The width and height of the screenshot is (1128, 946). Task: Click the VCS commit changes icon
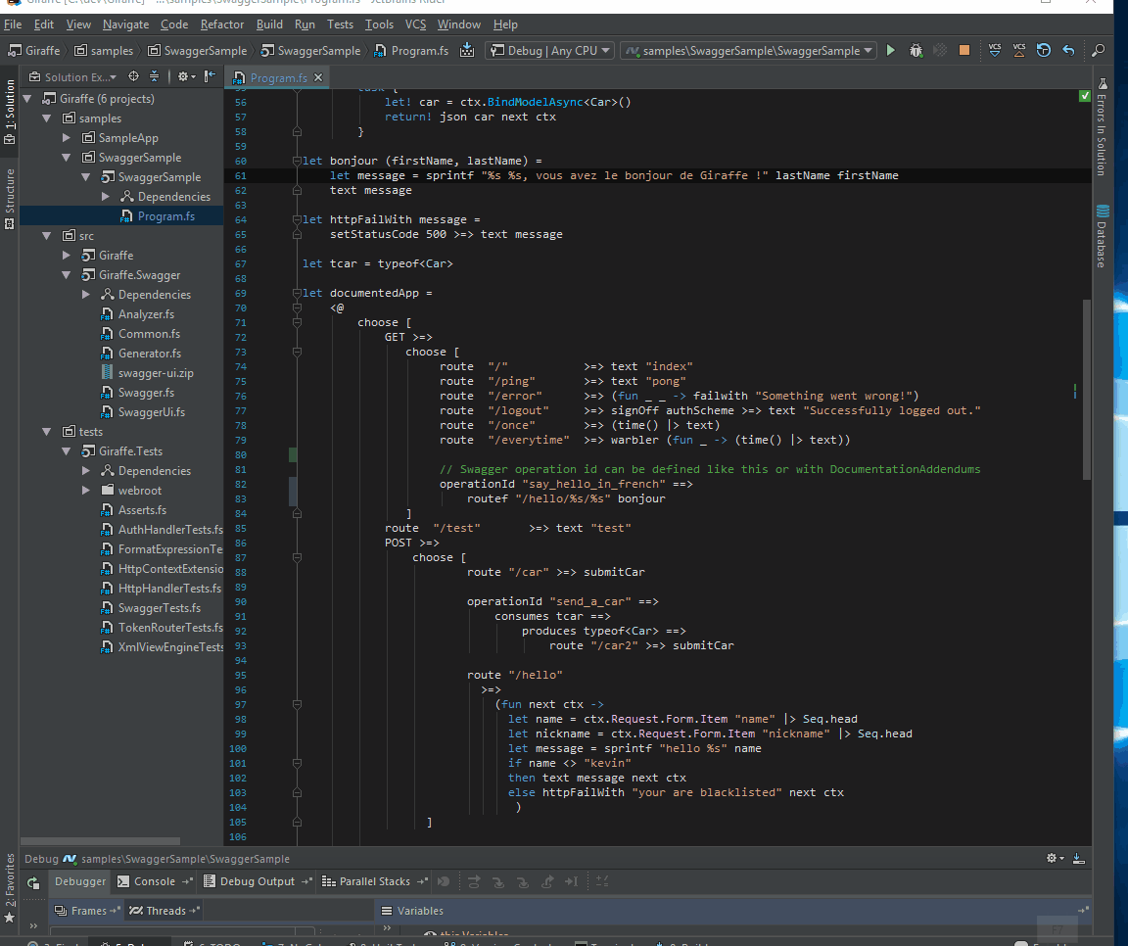click(x=1019, y=51)
